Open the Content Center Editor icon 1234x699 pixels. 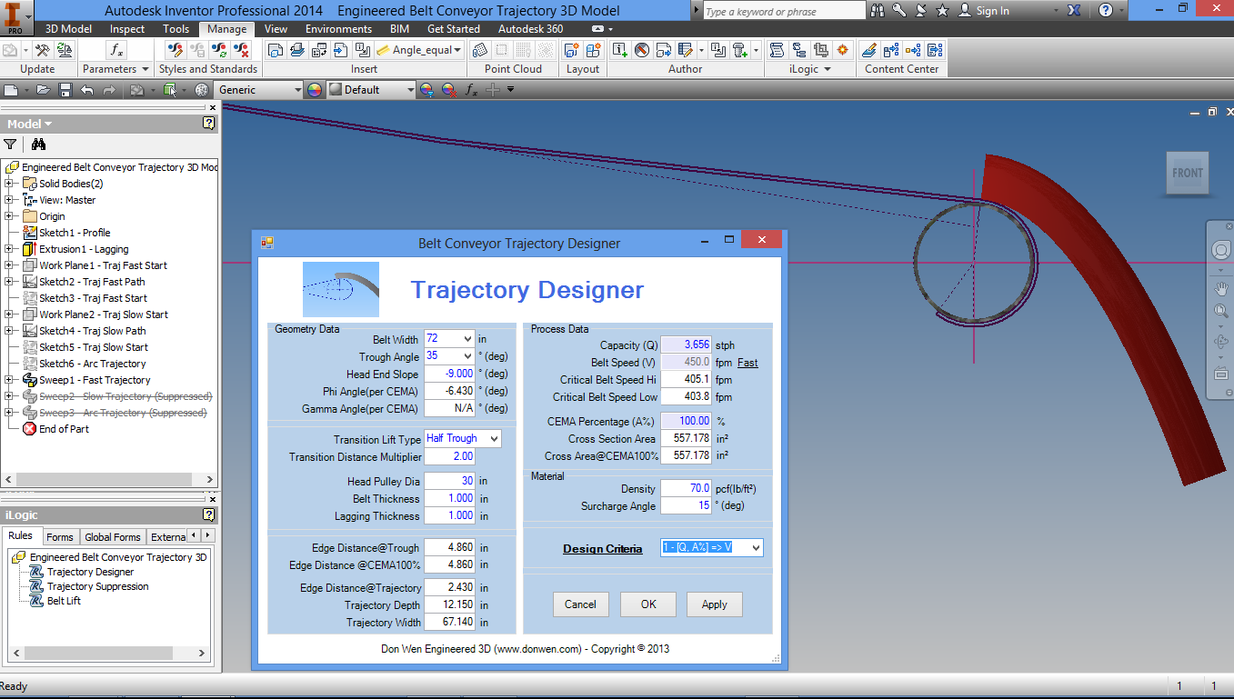869,50
